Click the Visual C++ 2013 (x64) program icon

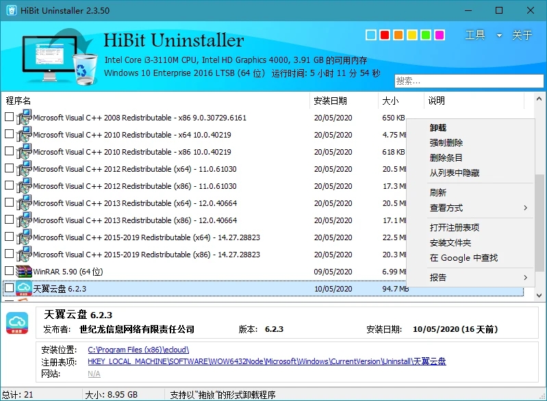point(24,203)
